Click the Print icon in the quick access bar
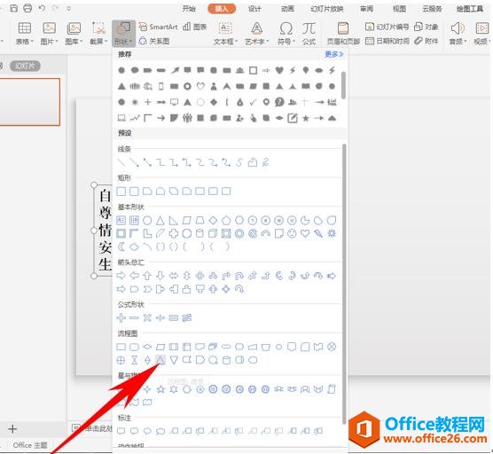Viewport: 493px width, 454px height. tap(27, 8)
